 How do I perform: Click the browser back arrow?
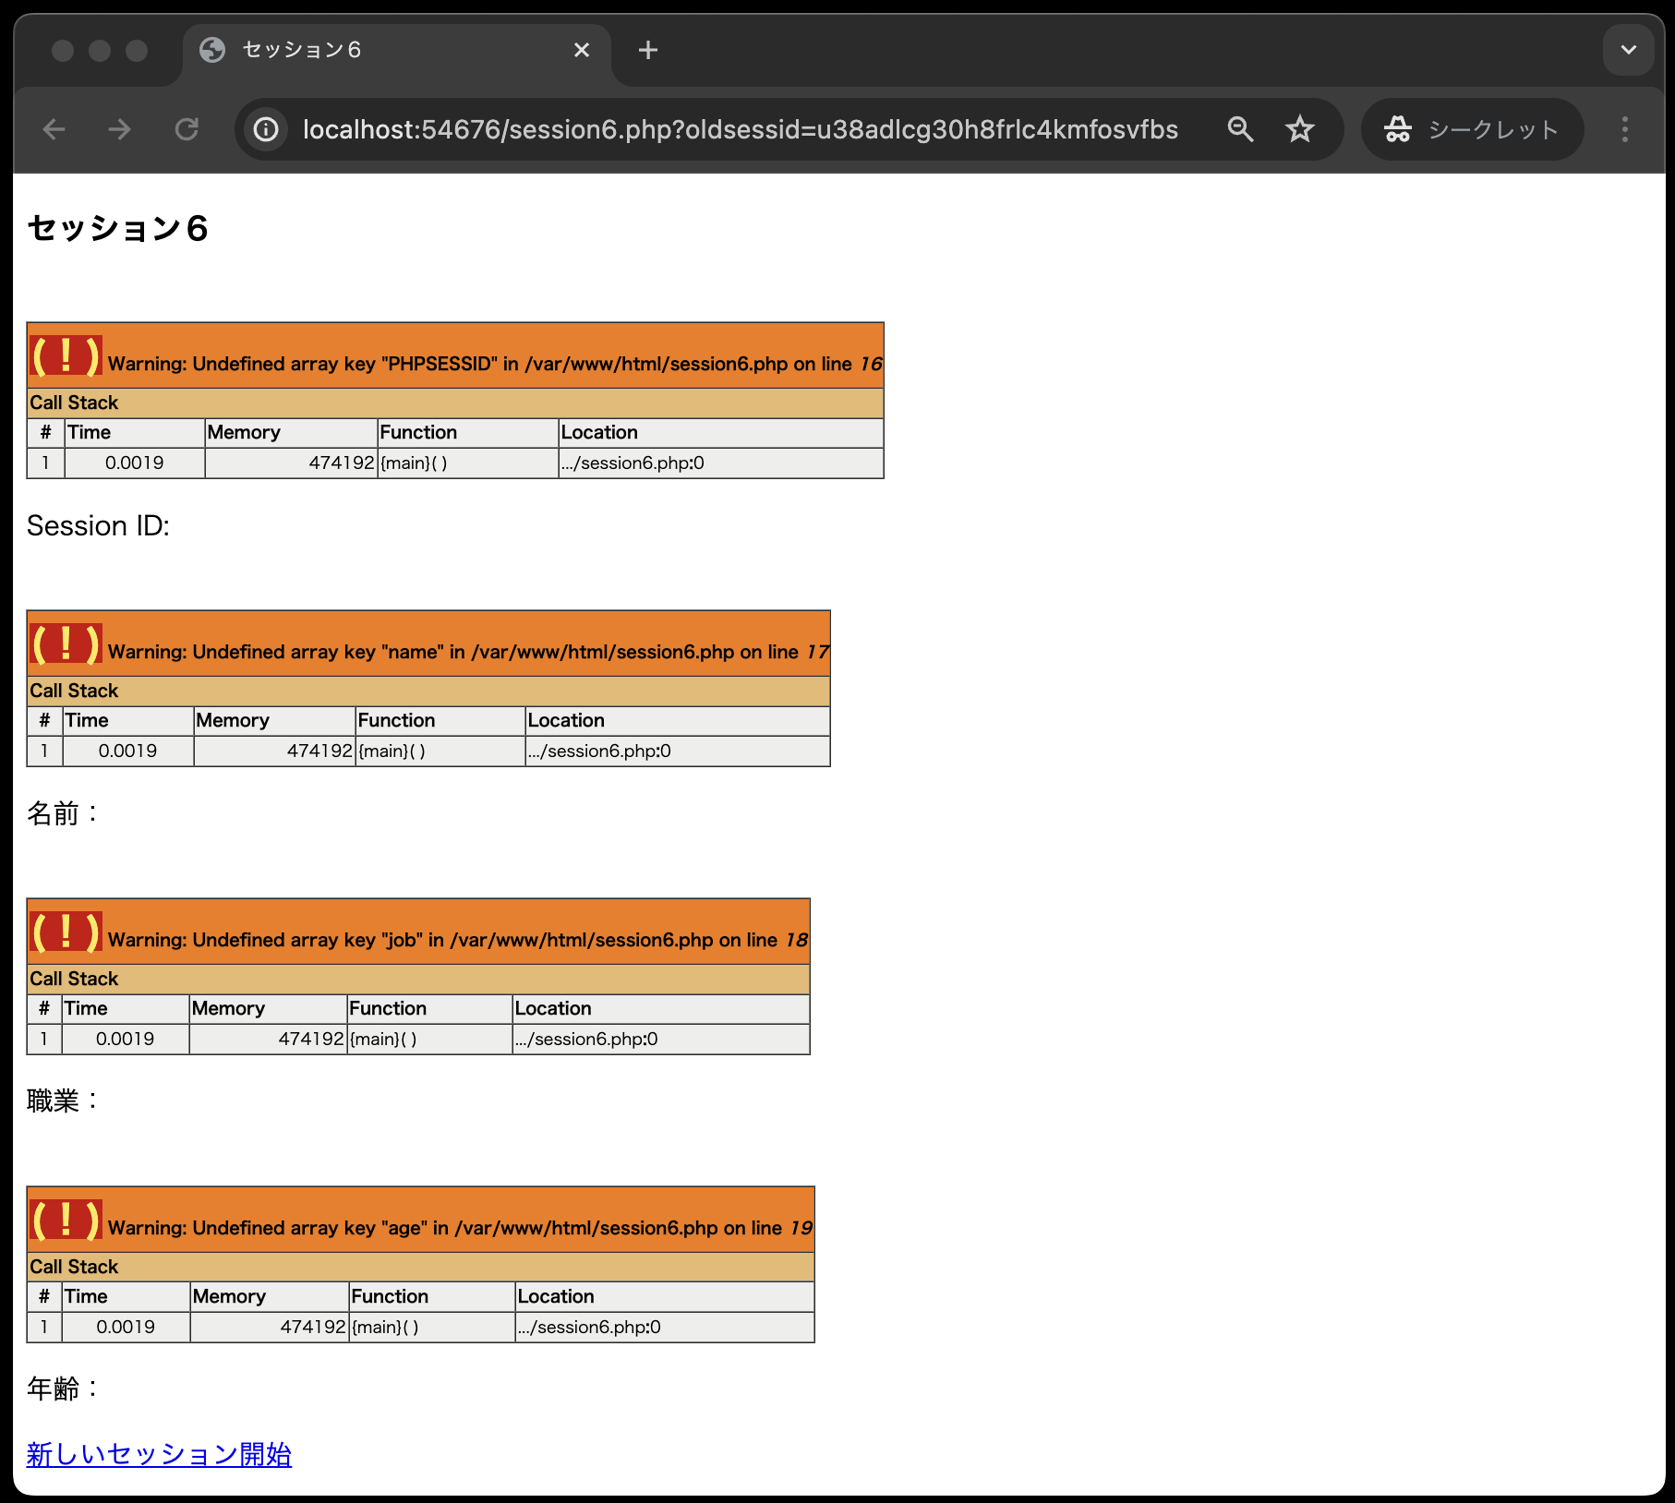54,129
